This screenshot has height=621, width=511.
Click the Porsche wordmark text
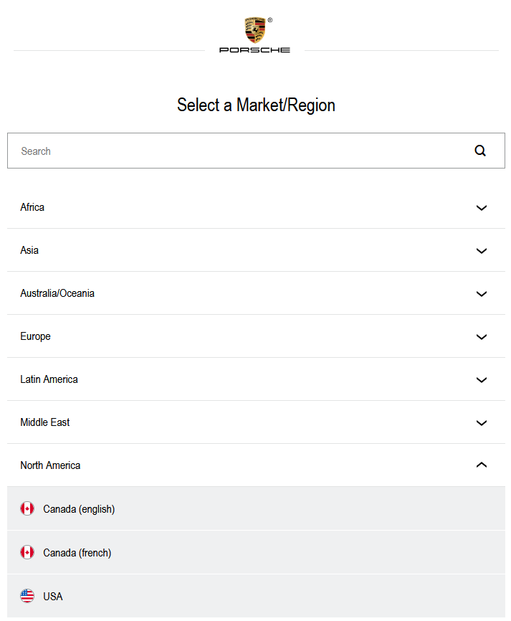click(x=254, y=50)
